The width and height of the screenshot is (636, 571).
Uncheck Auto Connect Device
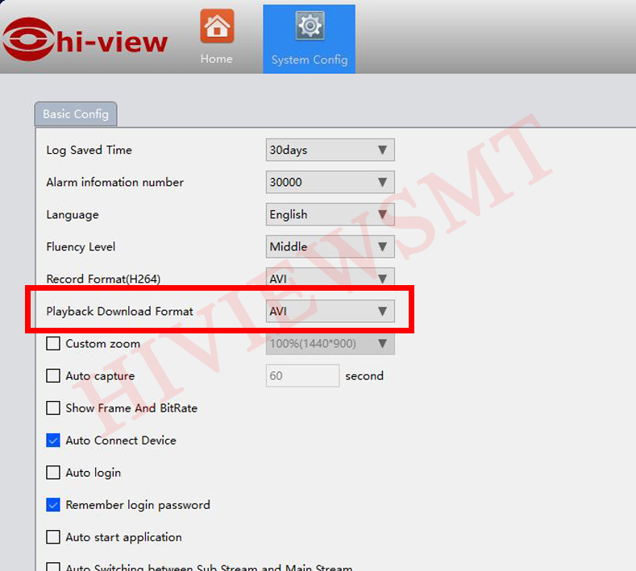click(x=53, y=440)
